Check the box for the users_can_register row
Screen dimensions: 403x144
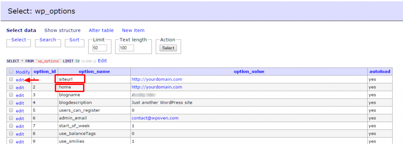pyautogui.click(x=11, y=110)
